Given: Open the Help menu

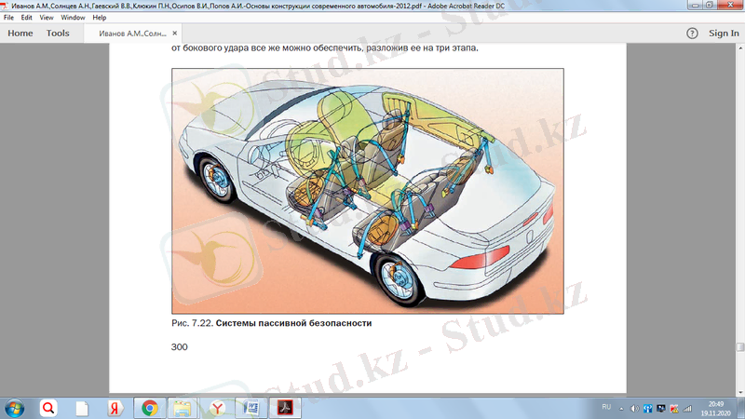Looking at the screenshot, I should click(x=100, y=18).
